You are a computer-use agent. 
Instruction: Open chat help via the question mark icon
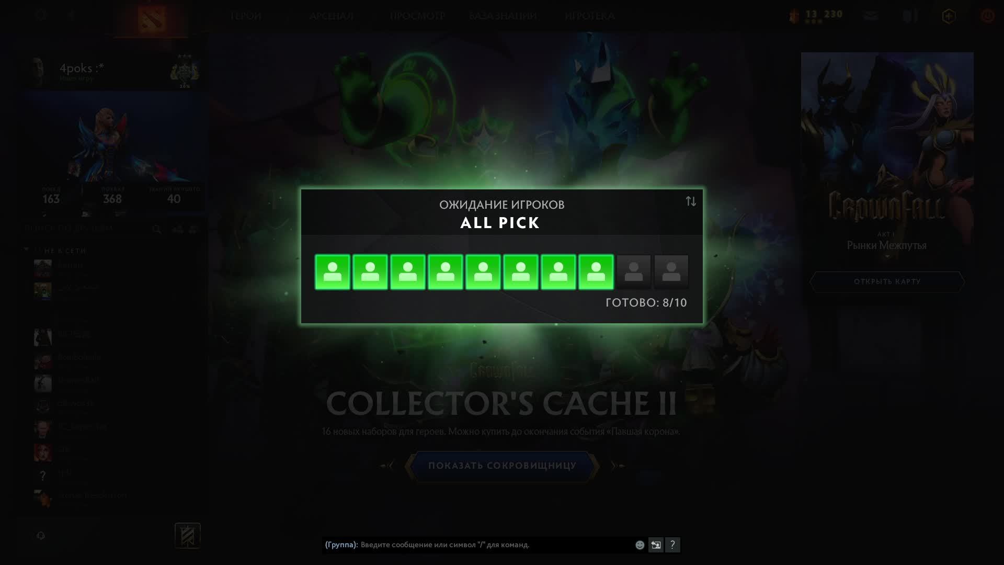click(672, 545)
